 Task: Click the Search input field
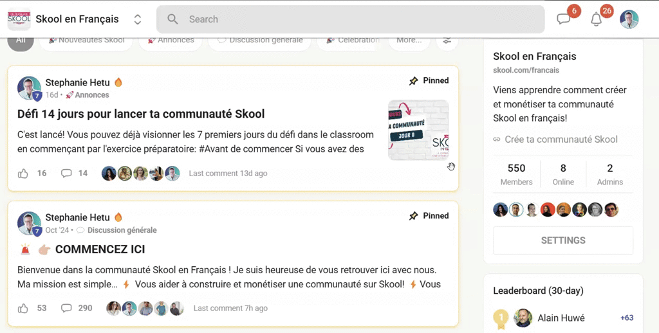coord(351,19)
